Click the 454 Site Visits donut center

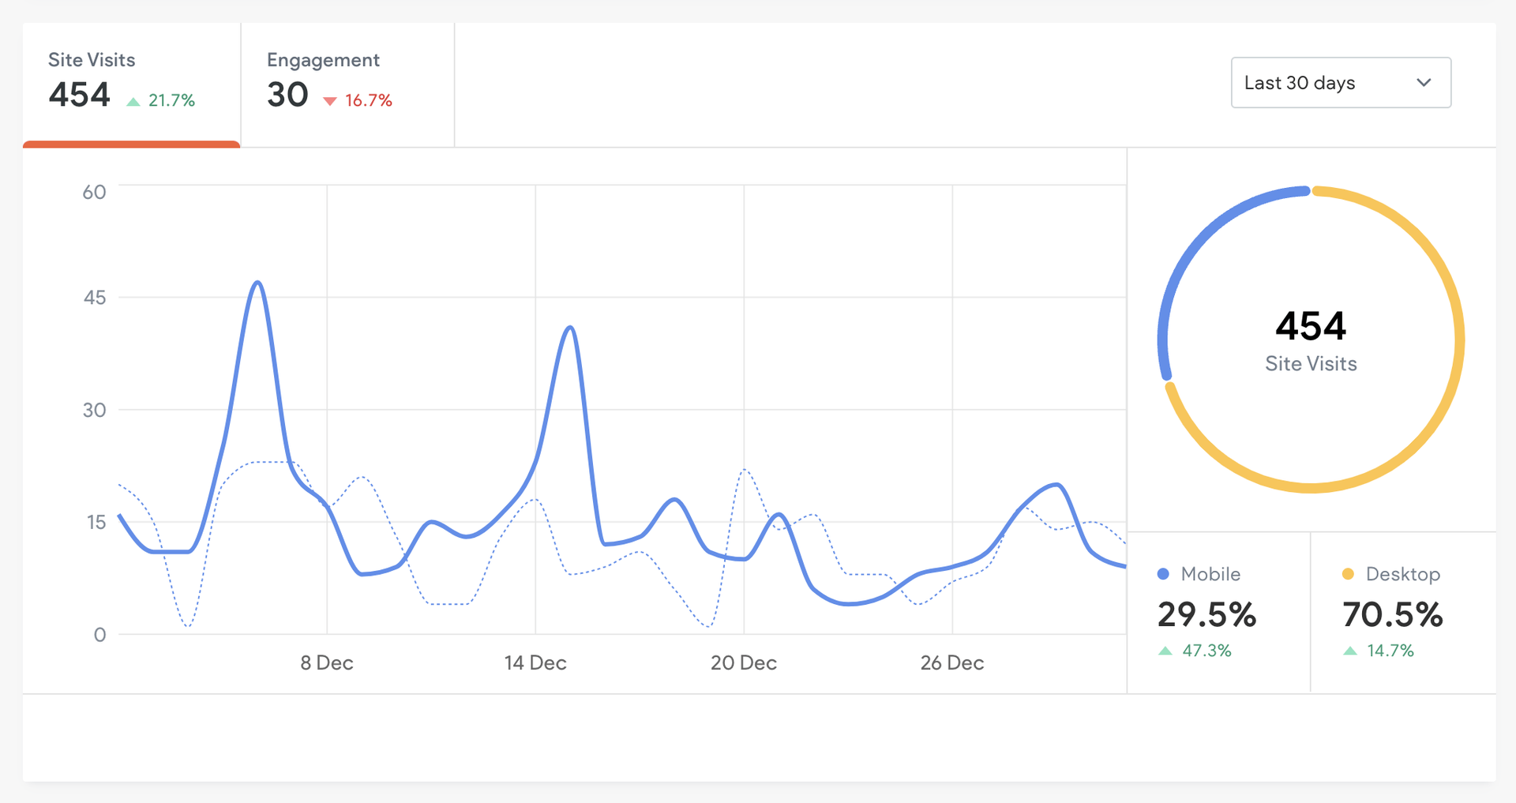coord(1311,341)
